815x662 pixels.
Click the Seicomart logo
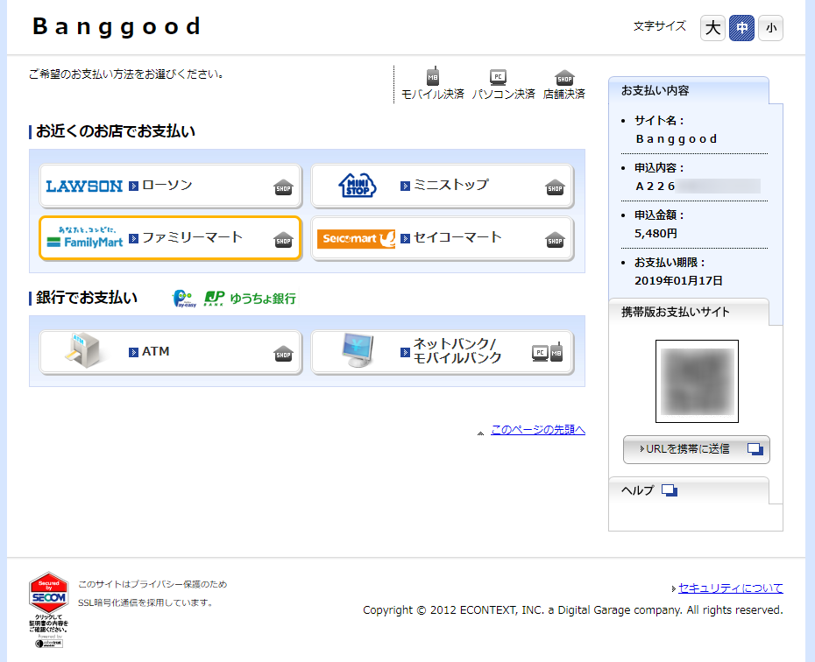pos(356,238)
